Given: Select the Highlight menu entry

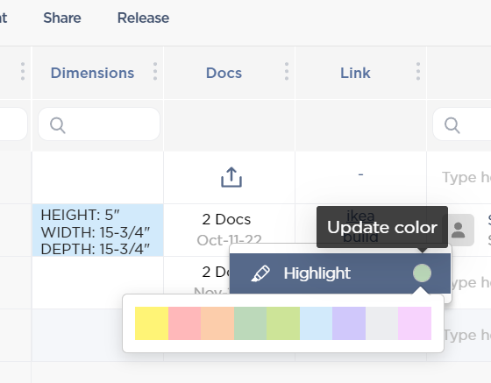Looking at the screenshot, I should (340, 273).
